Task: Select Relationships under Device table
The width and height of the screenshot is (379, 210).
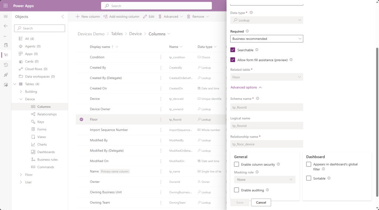Action: 47,114
